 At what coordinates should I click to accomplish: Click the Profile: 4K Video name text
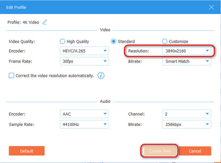23,22
